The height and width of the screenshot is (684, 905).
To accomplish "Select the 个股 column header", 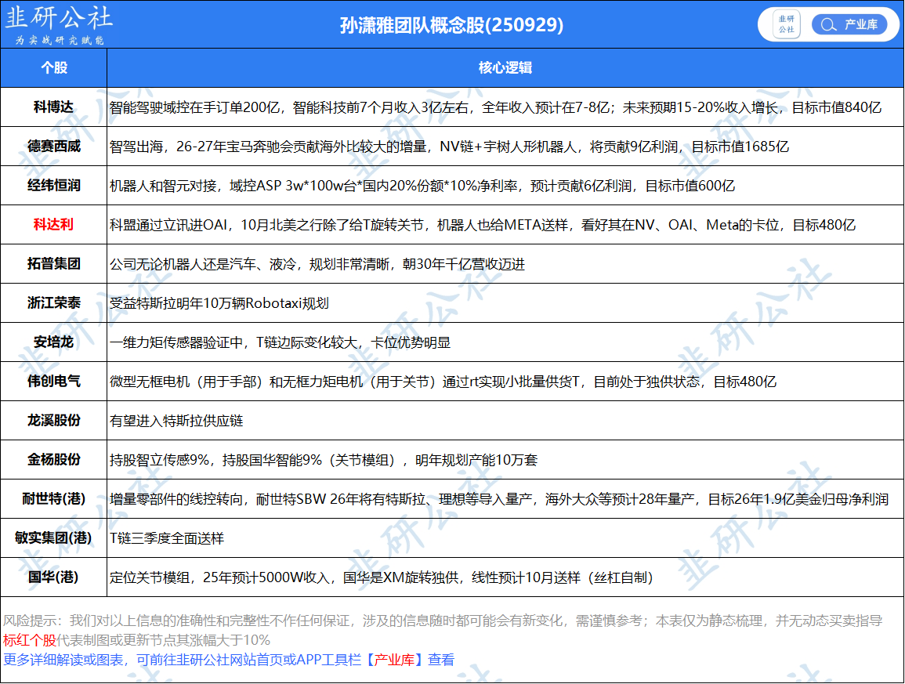I will click(x=53, y=68).
